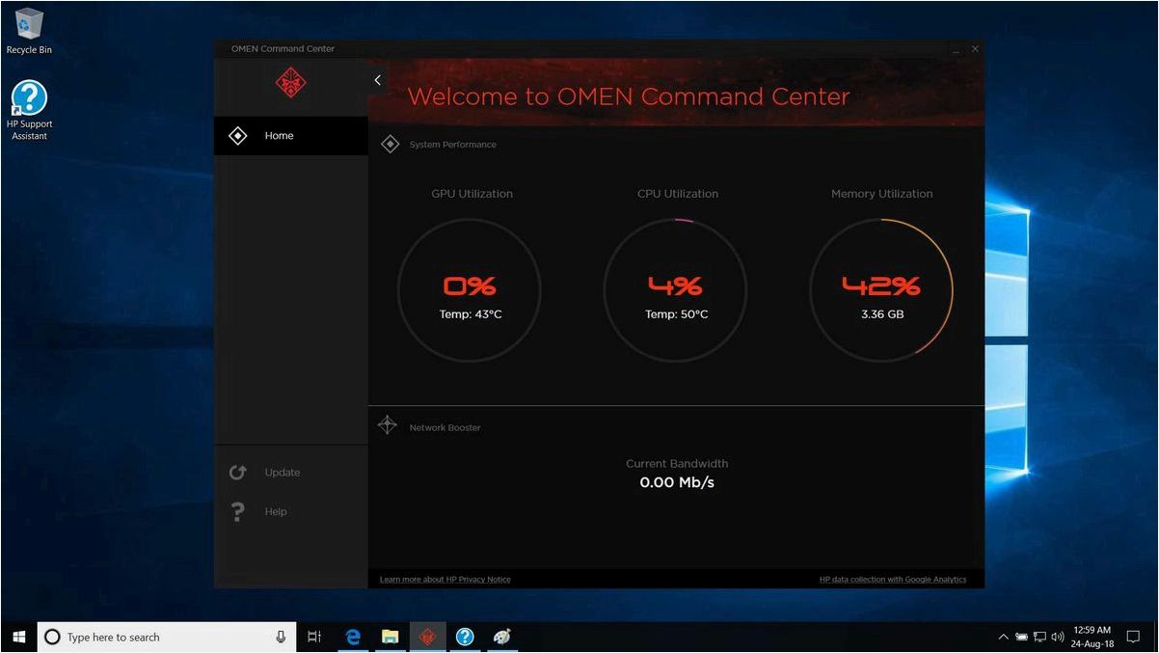Open HP Support Assistant desktop icon
The image size is (1159, 653).
[30, 110]
